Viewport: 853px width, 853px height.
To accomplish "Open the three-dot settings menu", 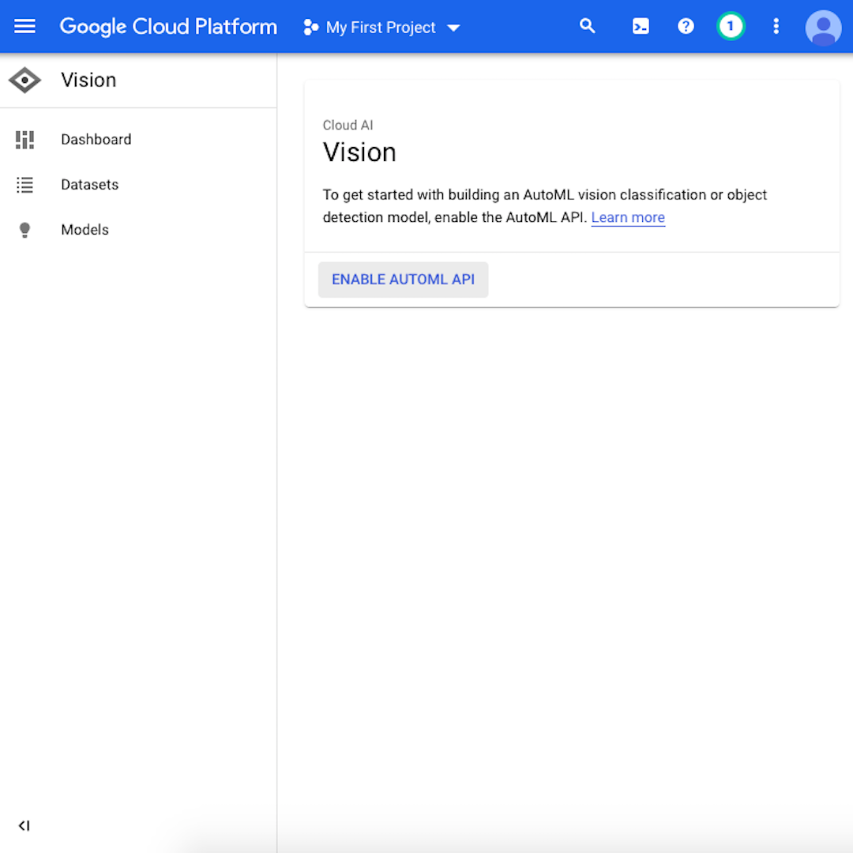I will (x=776, y=26).
